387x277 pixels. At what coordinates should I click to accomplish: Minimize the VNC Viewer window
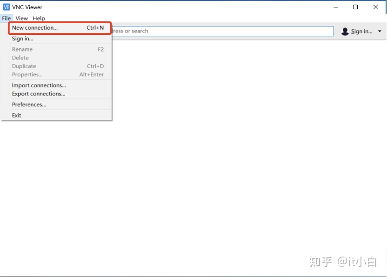[336, 7]
